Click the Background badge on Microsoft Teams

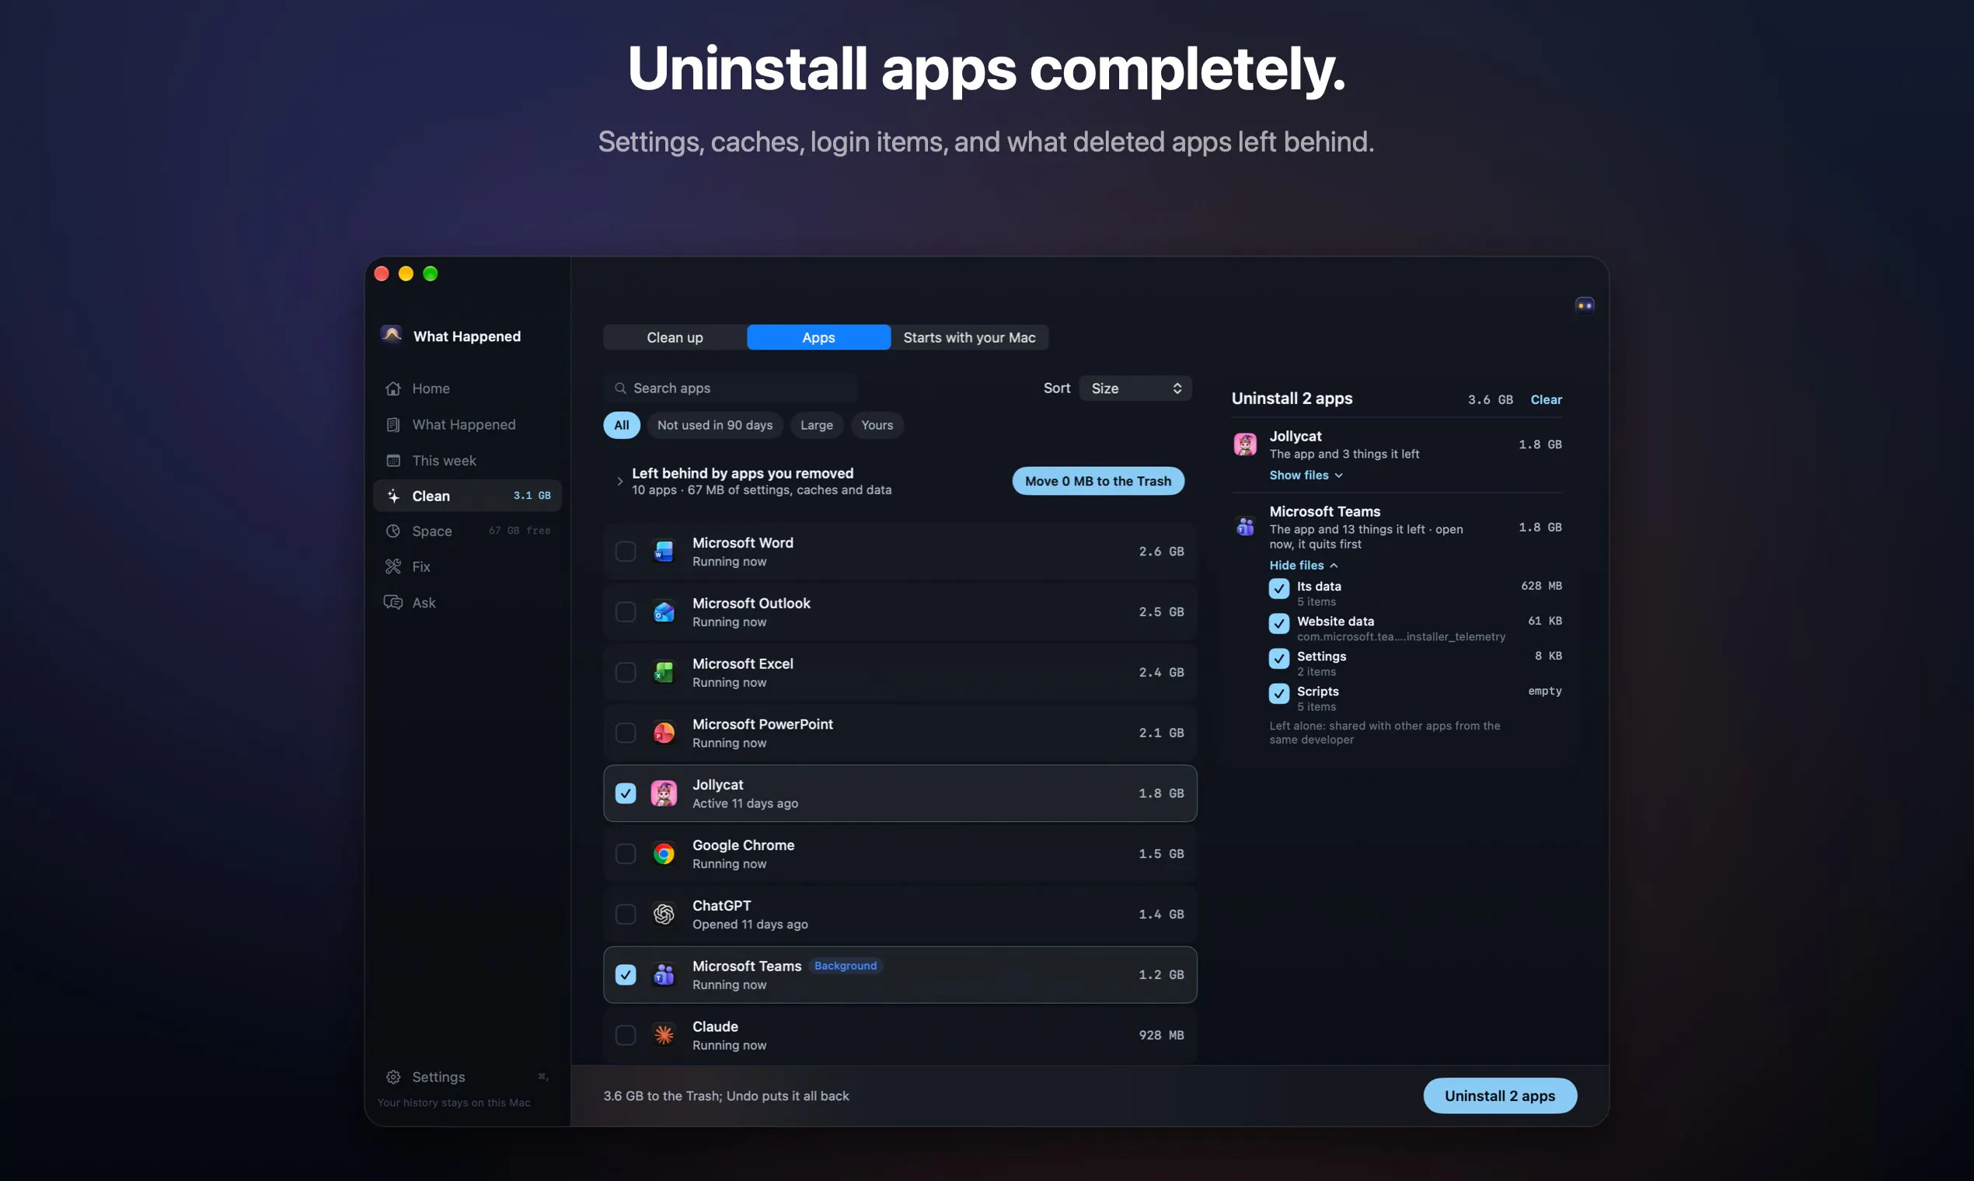(846, 965)
